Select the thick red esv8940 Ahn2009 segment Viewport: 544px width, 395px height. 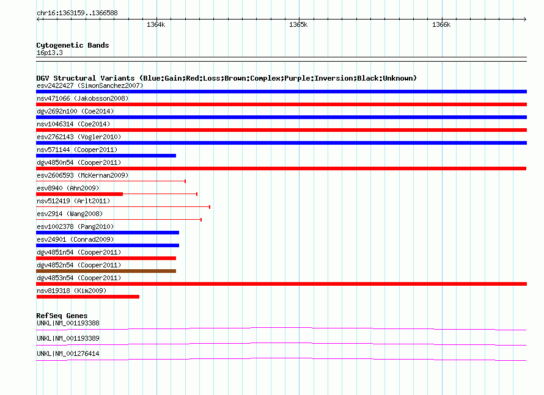tap(79, 194)
